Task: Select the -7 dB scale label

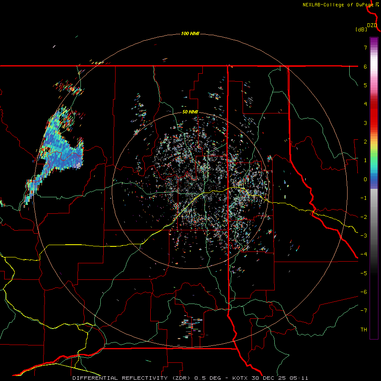Action: 364,311
